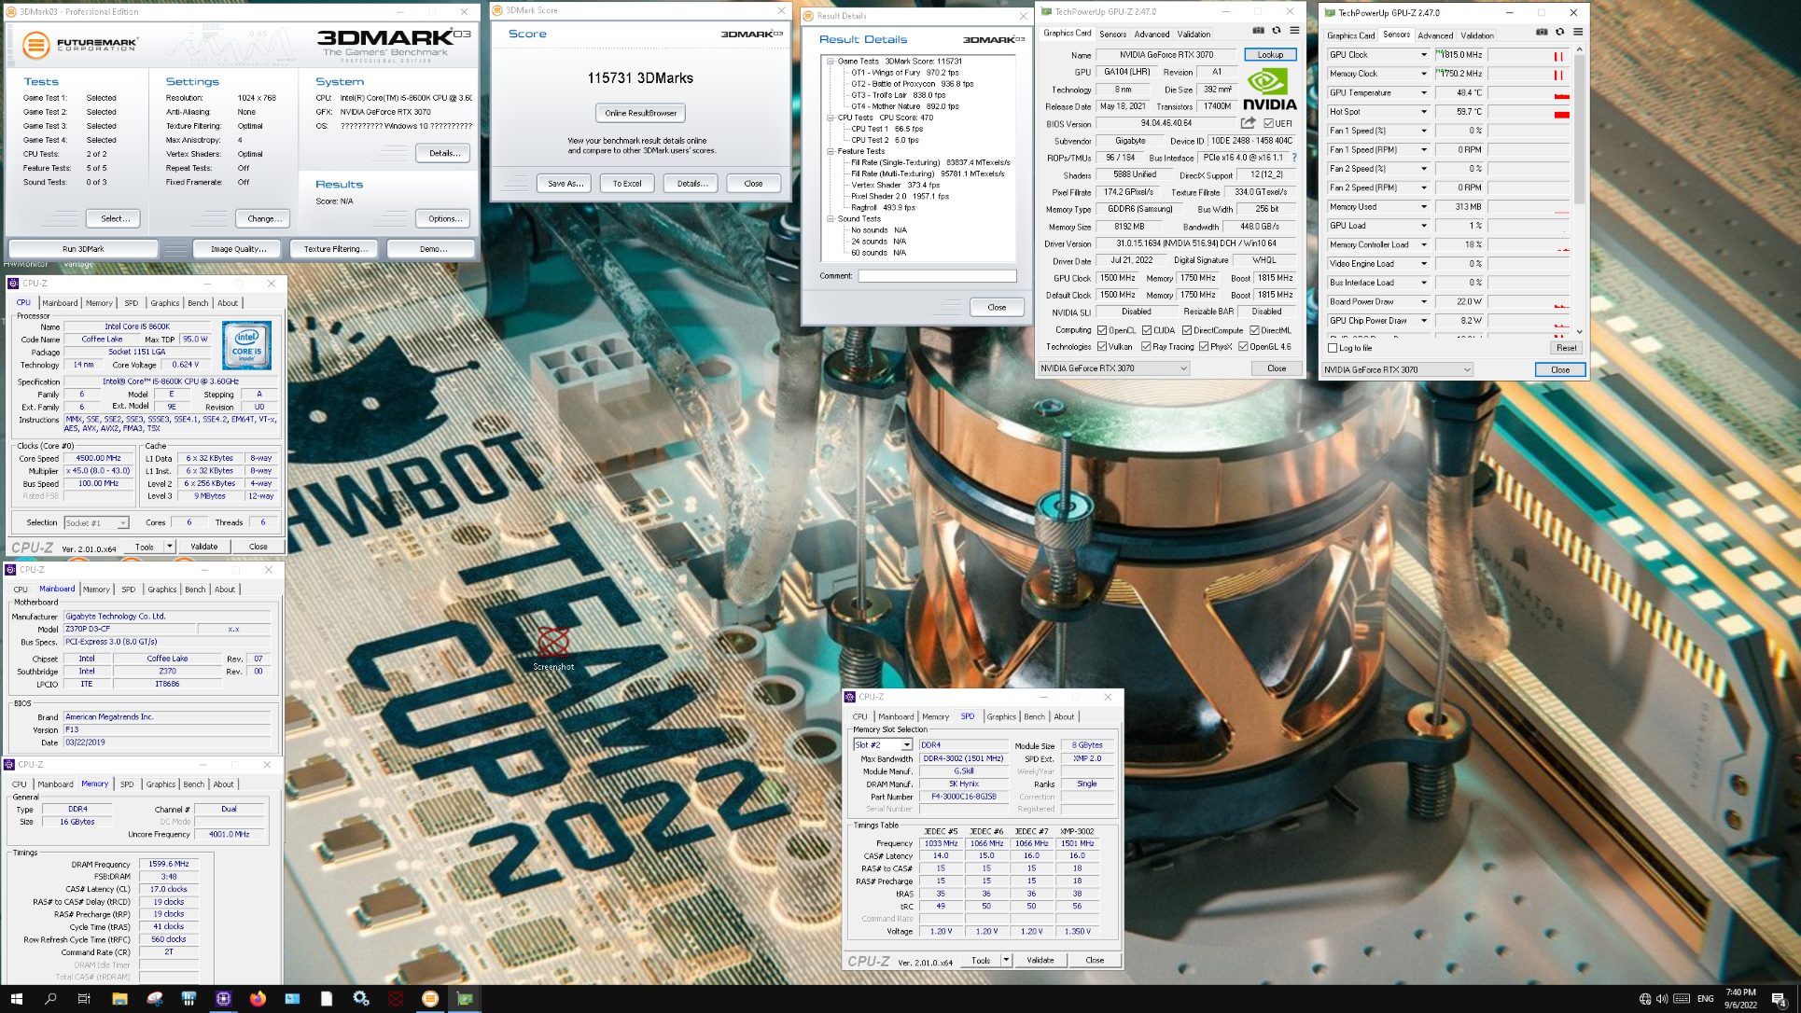Toggle the CUDA checkbox
Screen dimensions: 1801x1013
click(1147, 330)
